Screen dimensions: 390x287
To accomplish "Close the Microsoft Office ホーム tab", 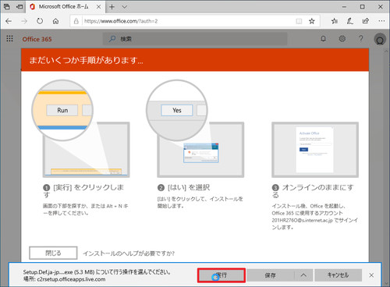I will click(x=99, y=7).
